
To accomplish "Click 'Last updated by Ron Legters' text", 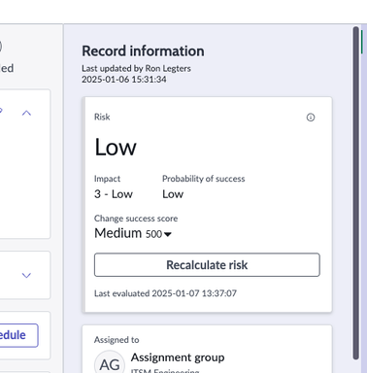I will 136,68.
